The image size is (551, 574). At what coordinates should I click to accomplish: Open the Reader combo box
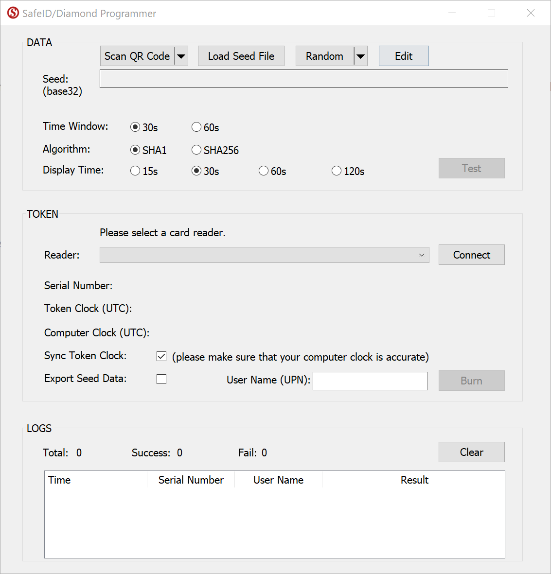tap(264, 255)
